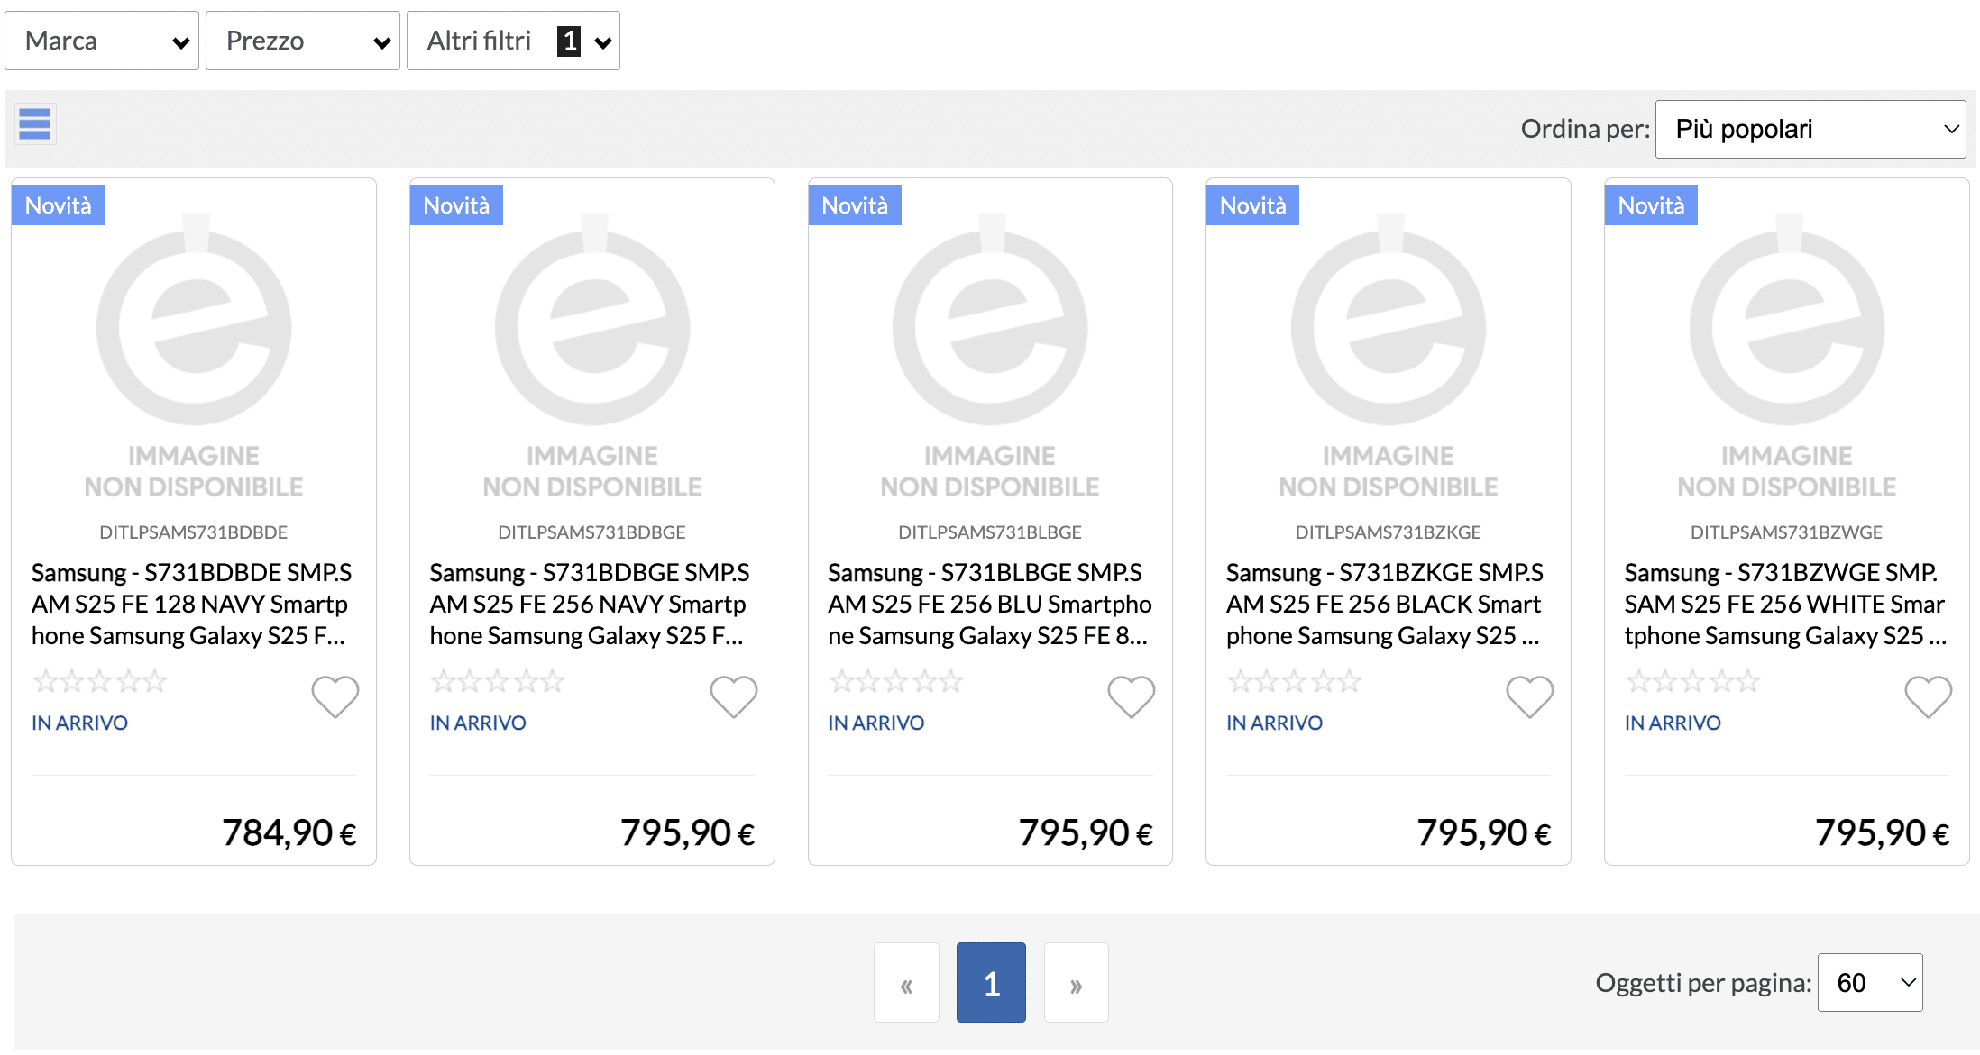Click the wishlist heart on the S25 FE WHITE card
This screenshot has width=1980, height=1055.
[x=1928, y=696]
